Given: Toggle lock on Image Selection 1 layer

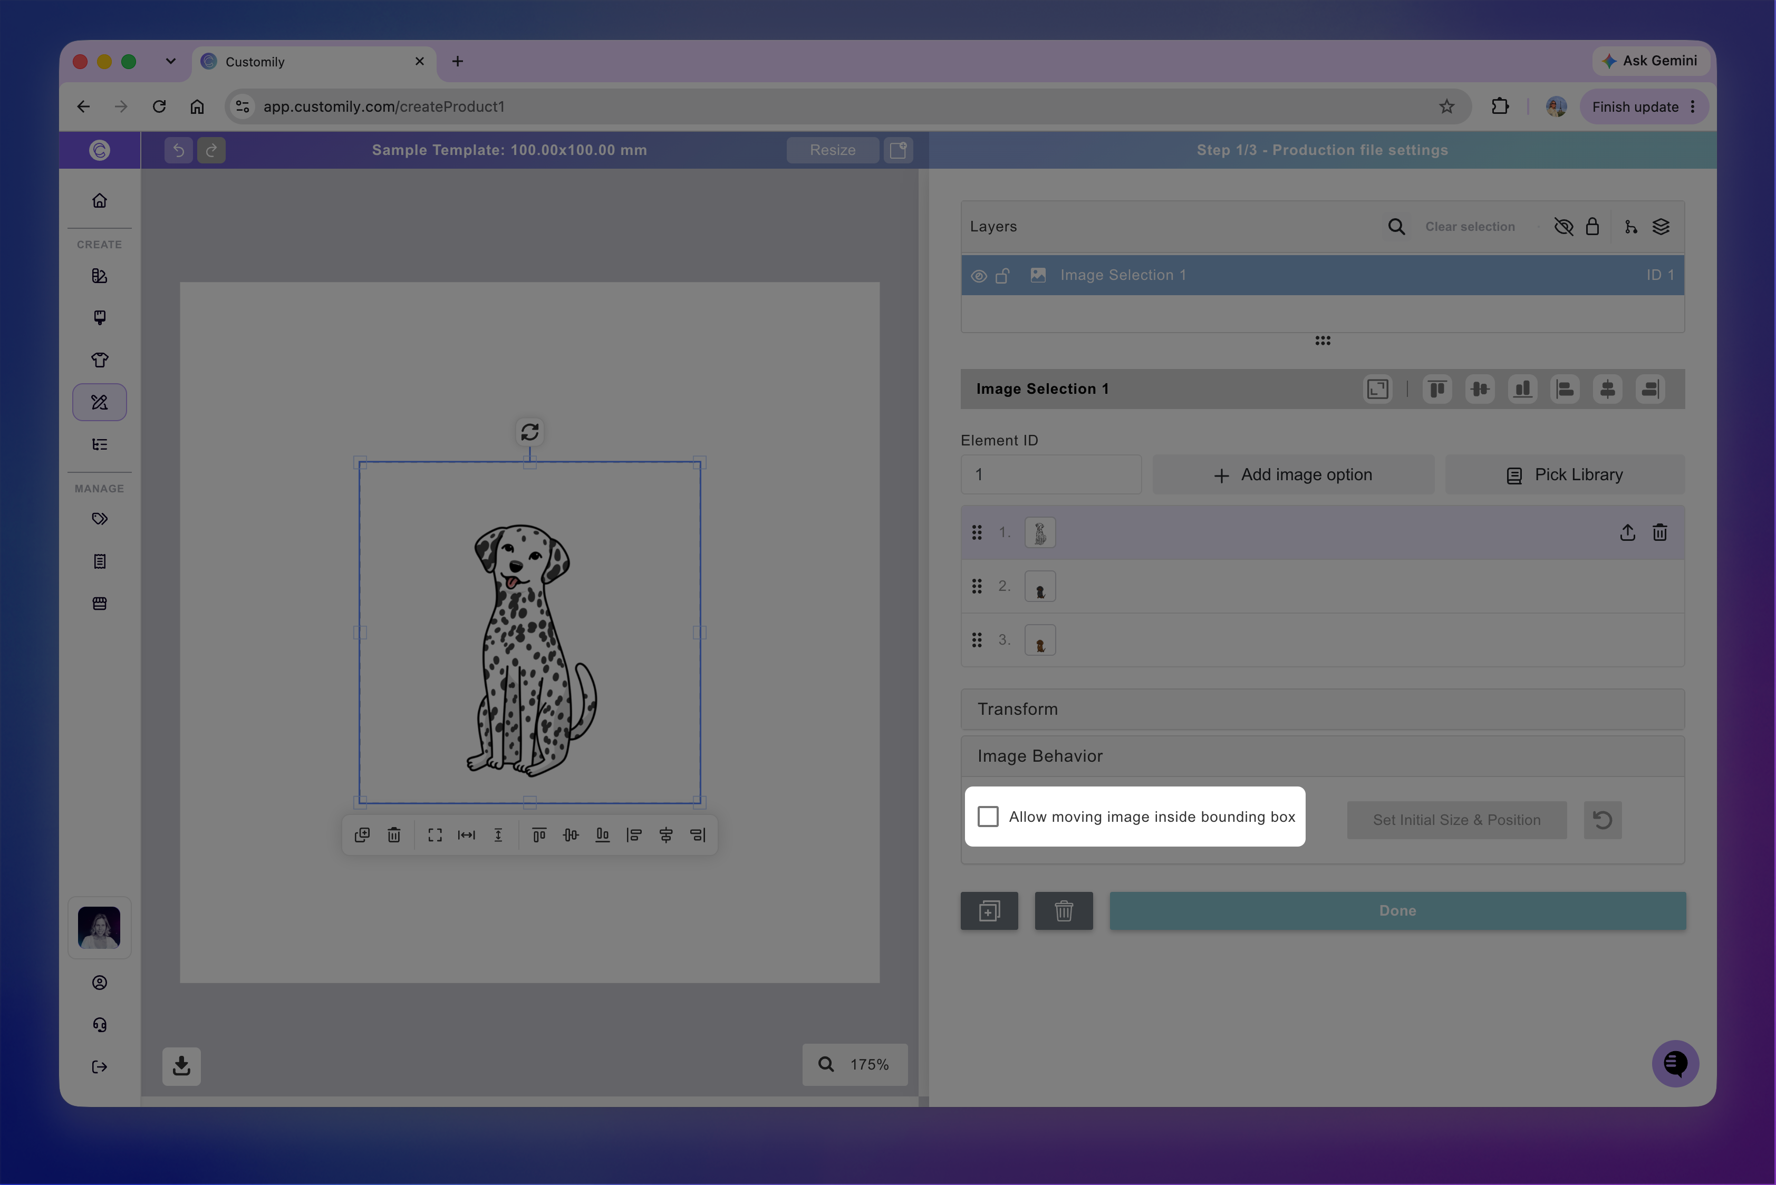Looking at the screenshot, I should (1002, 275).
